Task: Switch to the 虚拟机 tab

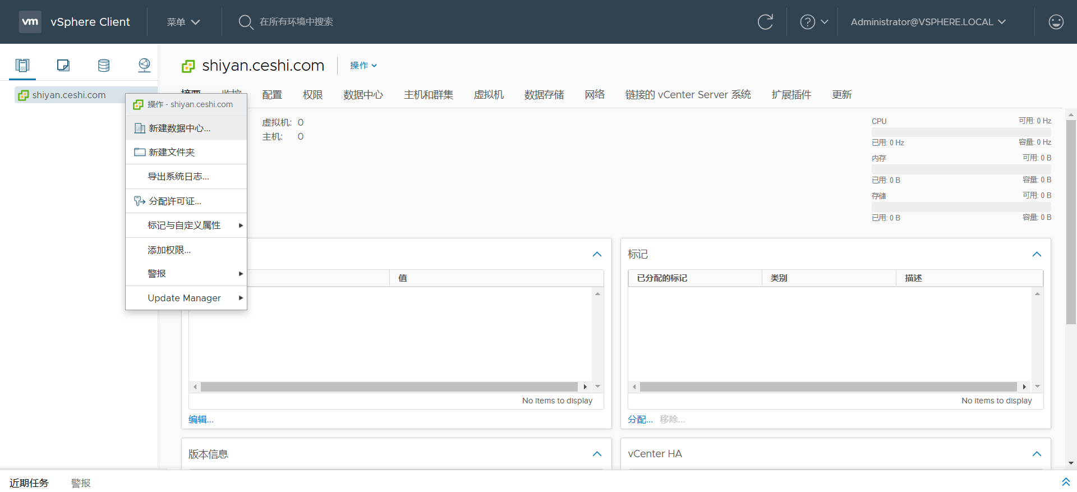Action: (489, 95)
